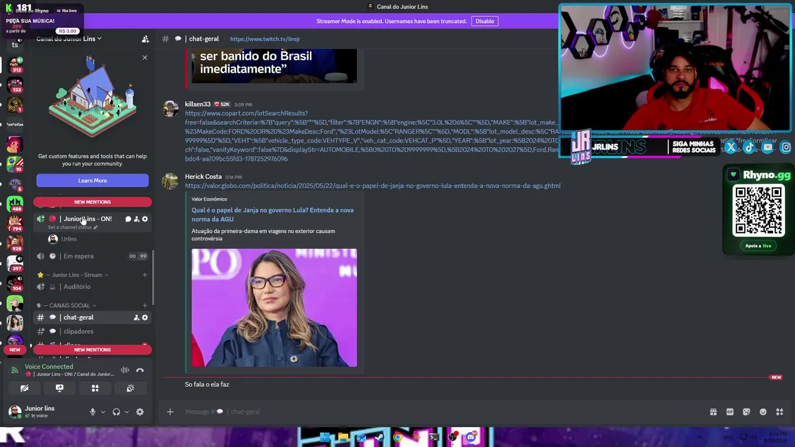
Task: Click the killsen33 username
Action: coord(198,104)
